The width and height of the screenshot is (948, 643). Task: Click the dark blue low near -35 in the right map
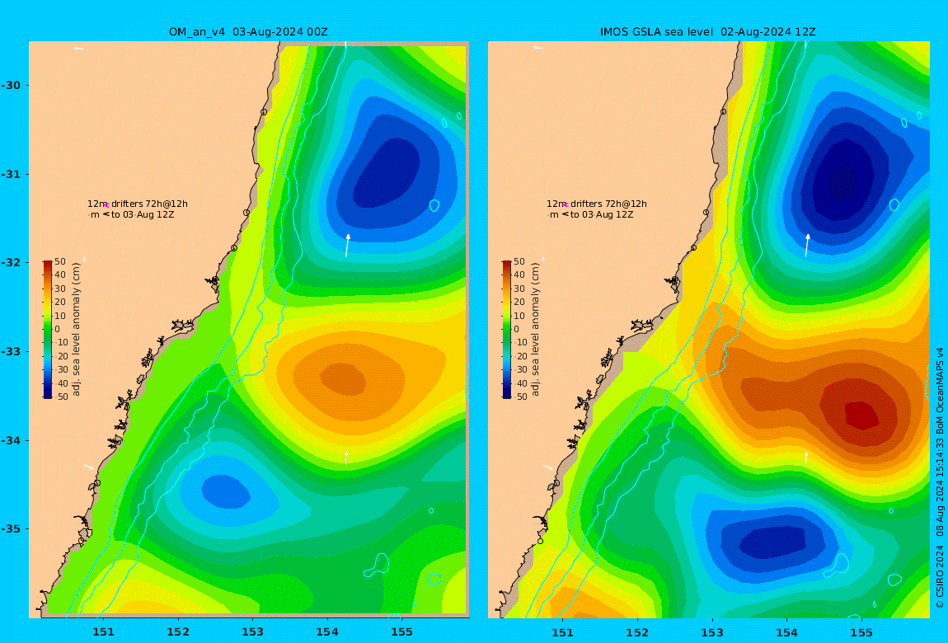click(772, 542)
